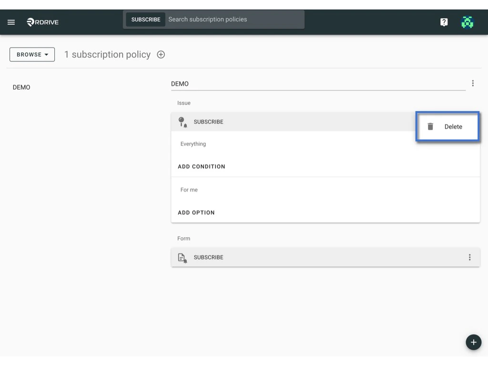This screenshot has width=488, height=366.
Task: Click the SUBSCRIBE chip in the search bar
Action: coord(145,20)
